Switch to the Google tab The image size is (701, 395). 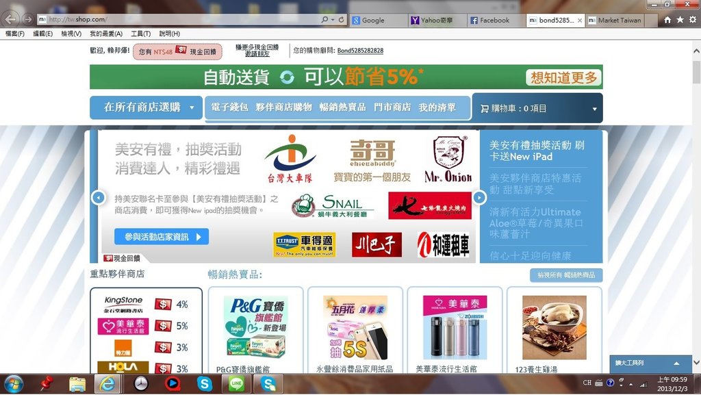(x=378, y=20)
